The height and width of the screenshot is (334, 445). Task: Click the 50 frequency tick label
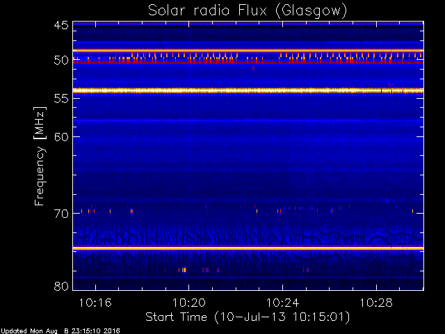pos(61,61)
